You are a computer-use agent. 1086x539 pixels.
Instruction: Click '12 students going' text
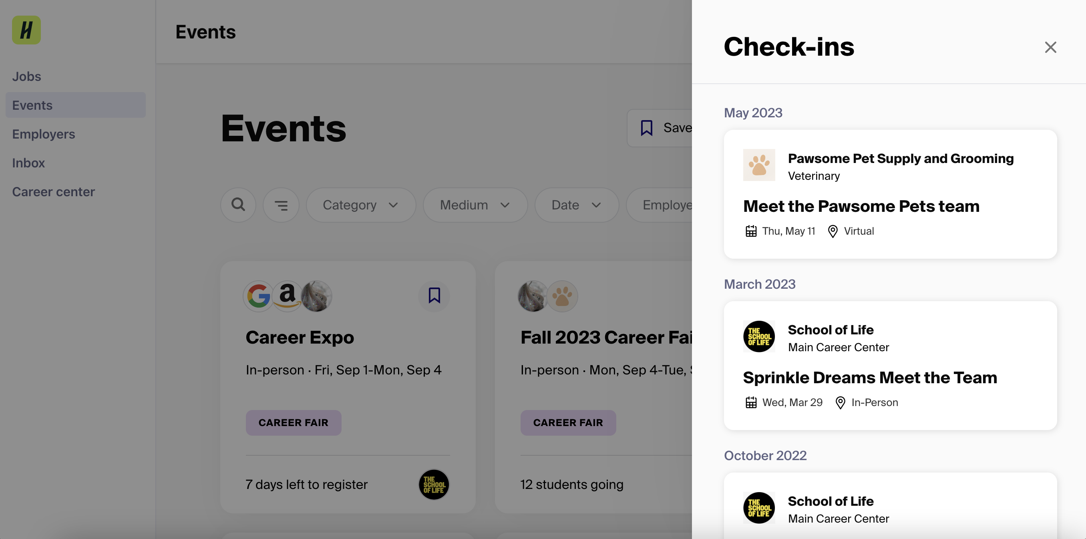click(x=572, y=485)
